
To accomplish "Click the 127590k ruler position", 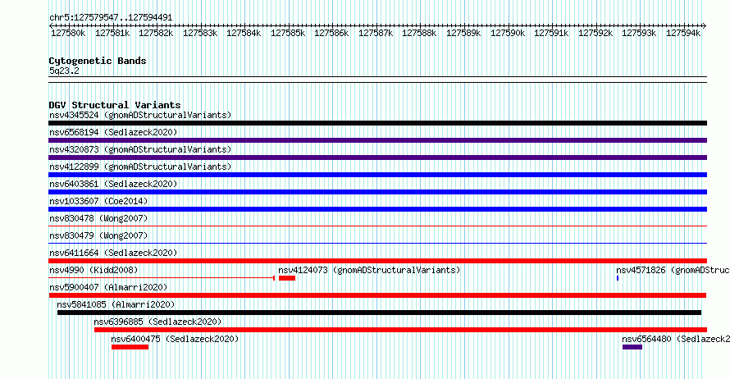I will (x=508, y=33).
